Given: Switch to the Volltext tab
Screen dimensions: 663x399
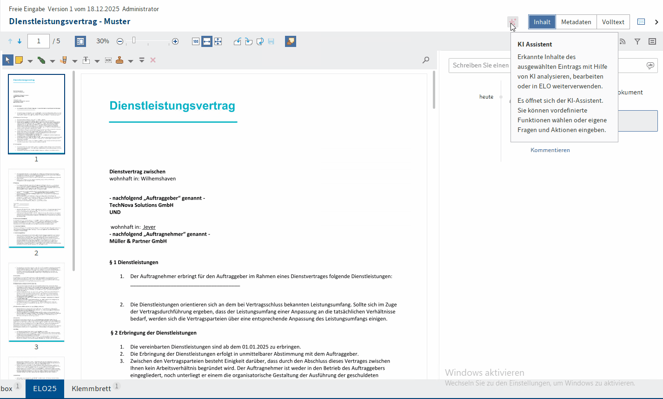Looking at the screenshot, I should [613, 22].
